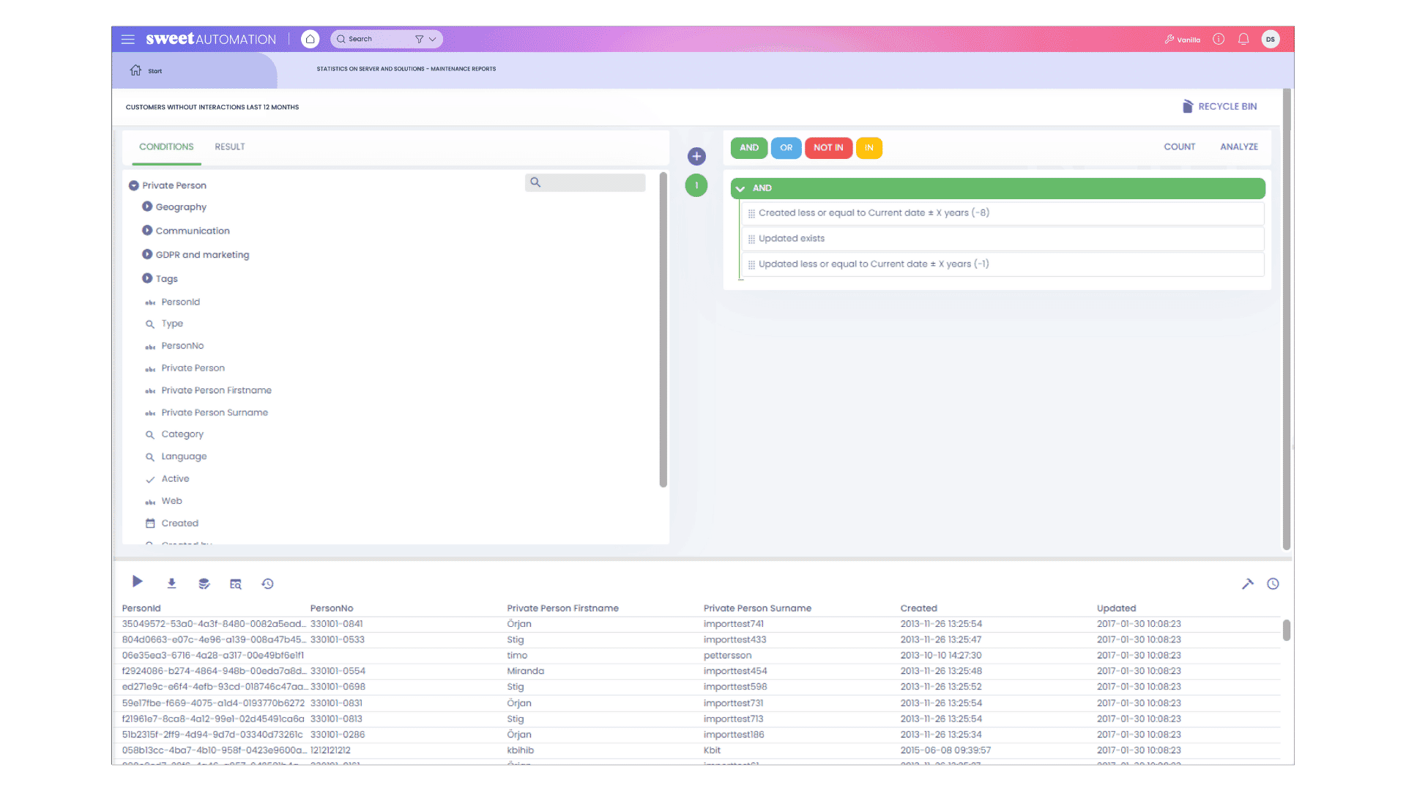The width and height of the screenshot is (1406, 791).
Task: Open the DS user avatar menu
Action: (1271, 40)
